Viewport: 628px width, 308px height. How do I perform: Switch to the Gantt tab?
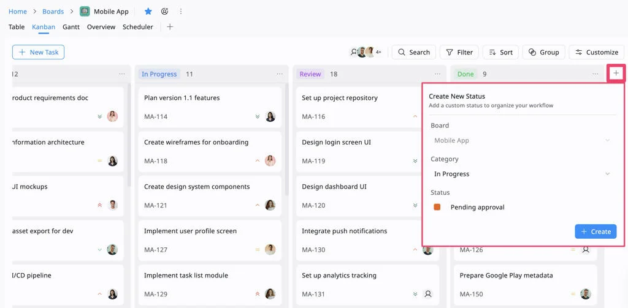pyautogui.click(x=71, y=27)
